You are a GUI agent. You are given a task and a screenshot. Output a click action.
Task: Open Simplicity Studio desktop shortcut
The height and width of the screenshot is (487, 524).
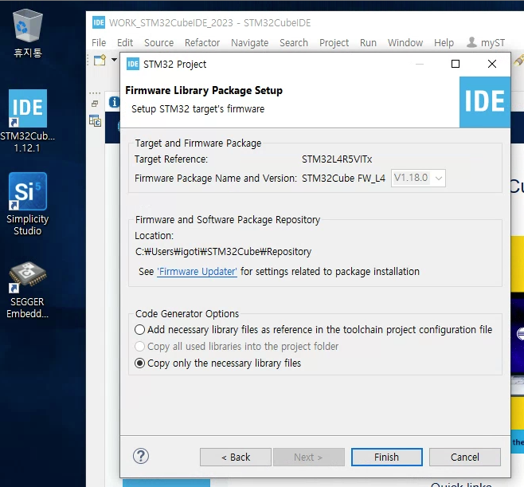[x=28, y=204]
